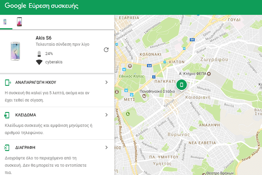The height and width of the screenshot is (175, 262).
Task: Click the Υμηττός map label
Action: click(x=162, y=164)
